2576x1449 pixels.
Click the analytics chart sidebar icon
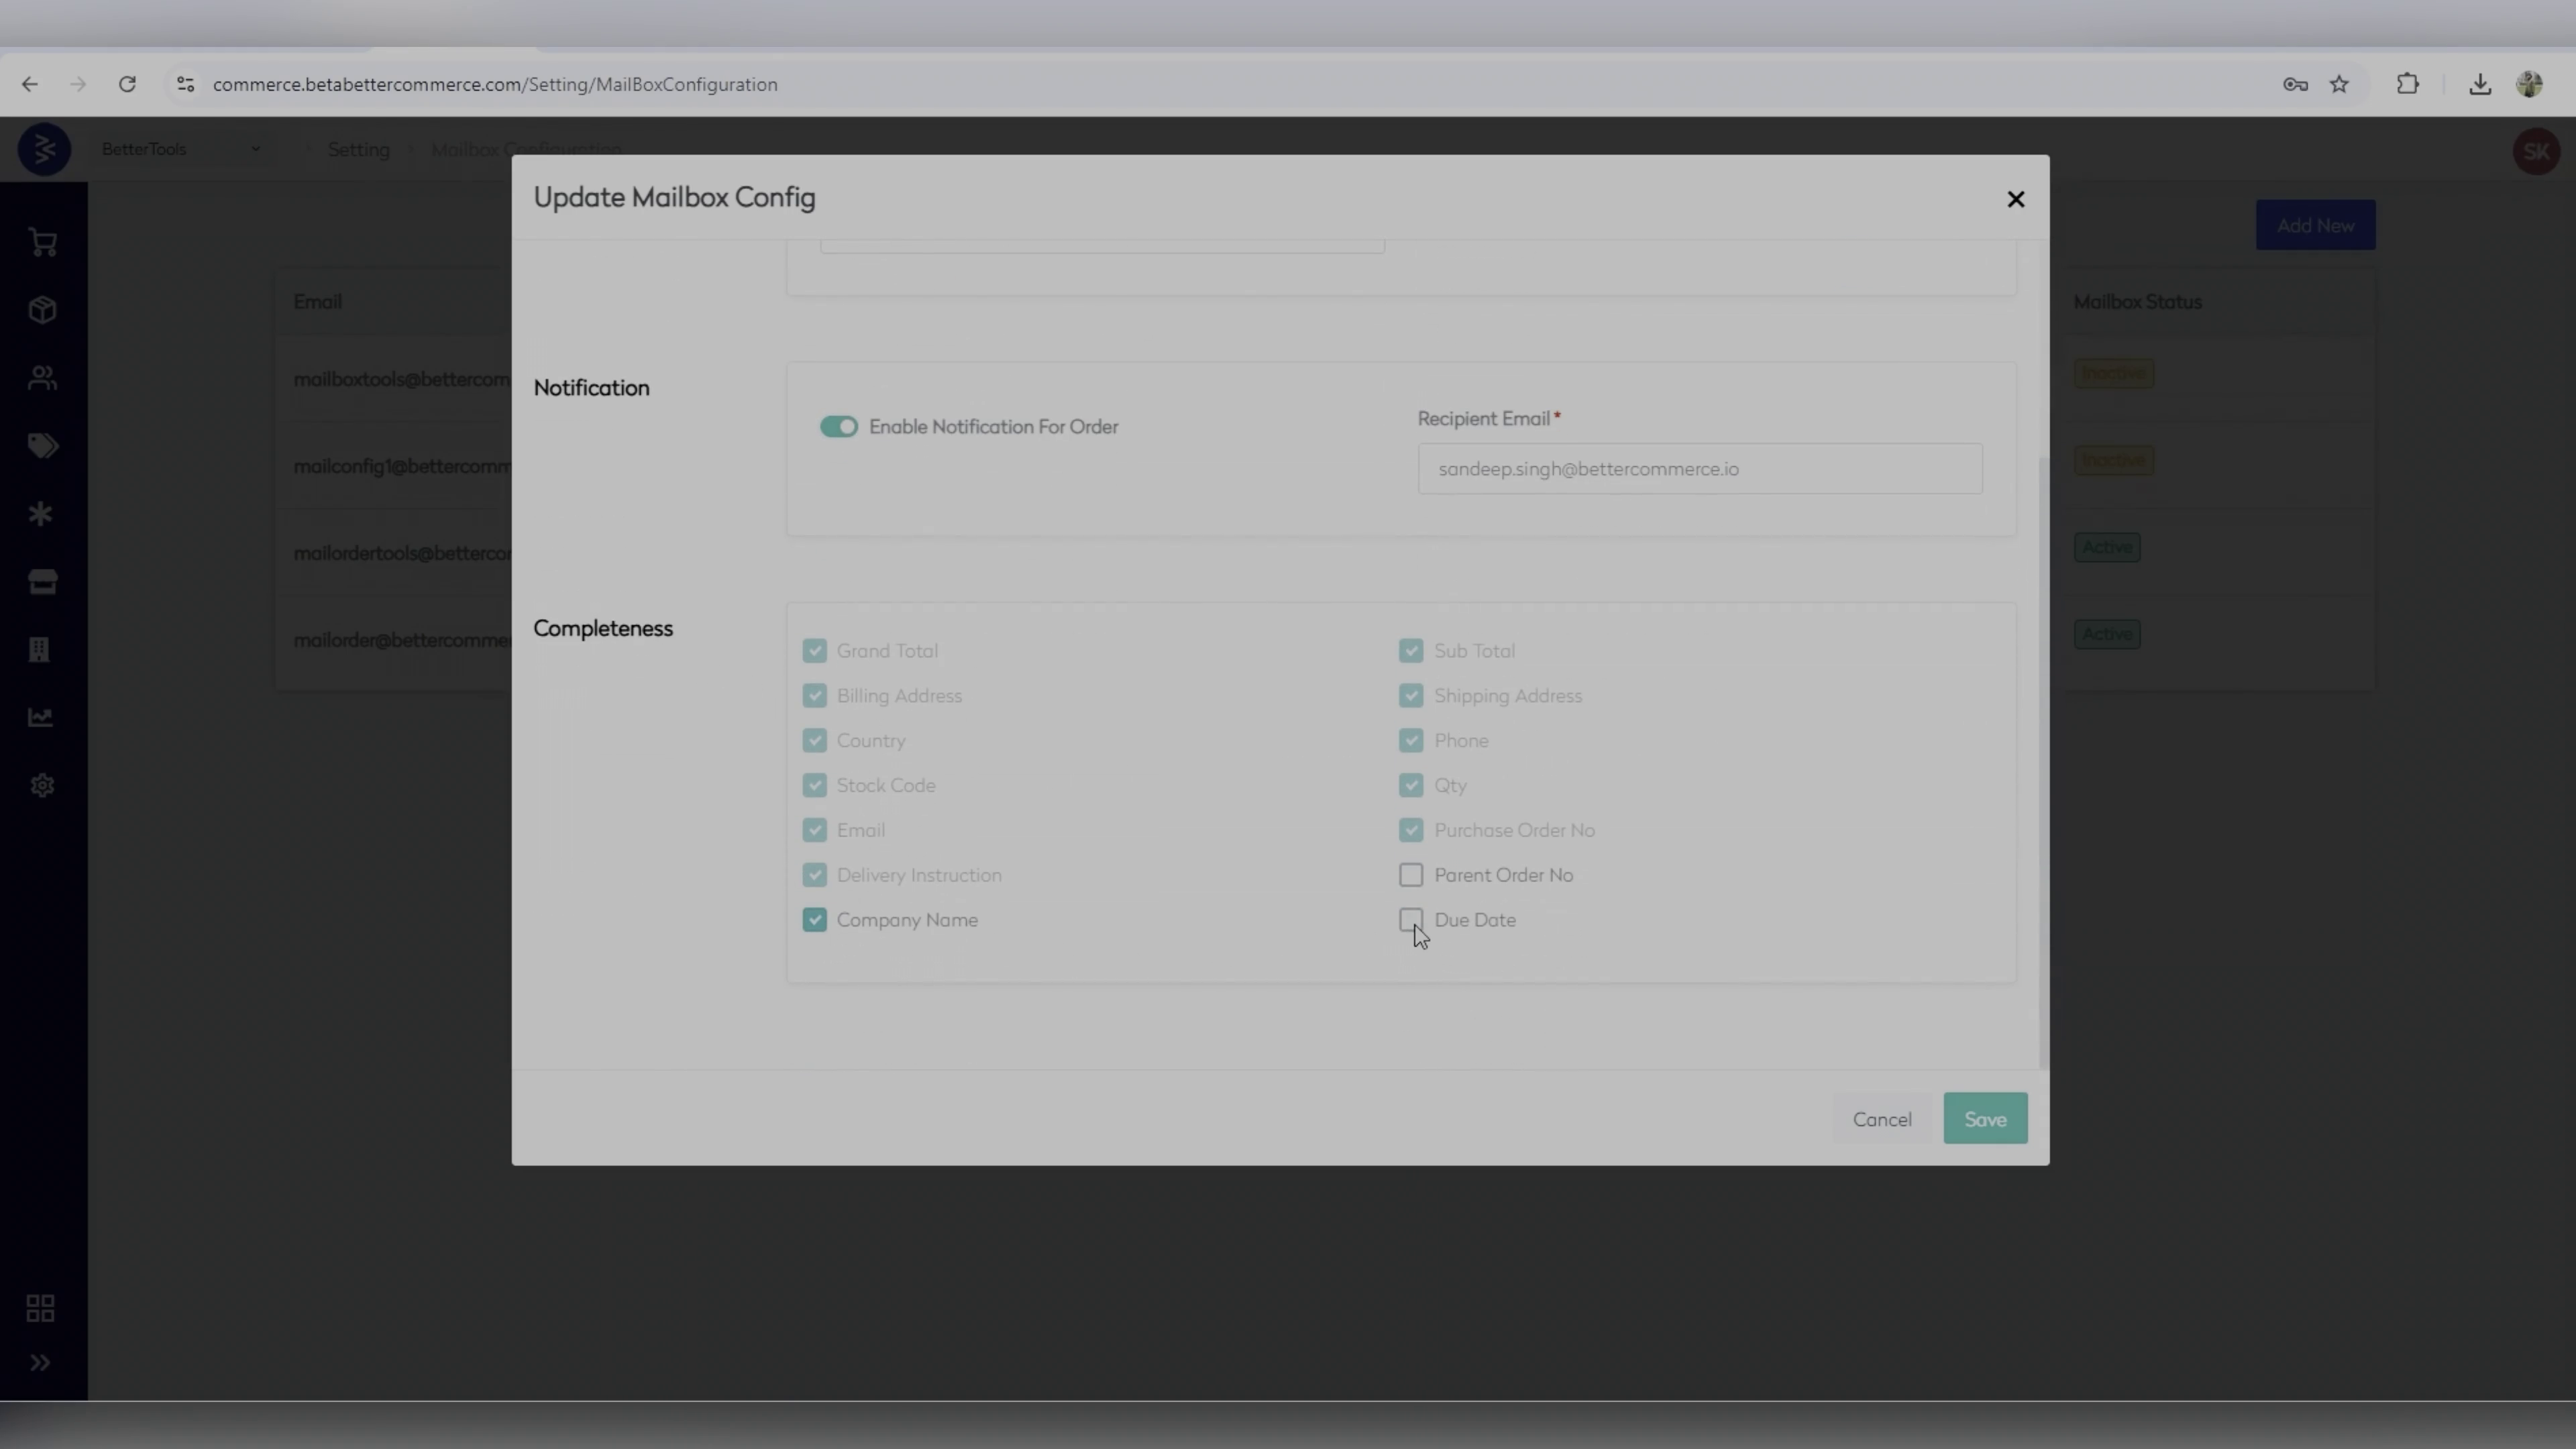(40, 717)
